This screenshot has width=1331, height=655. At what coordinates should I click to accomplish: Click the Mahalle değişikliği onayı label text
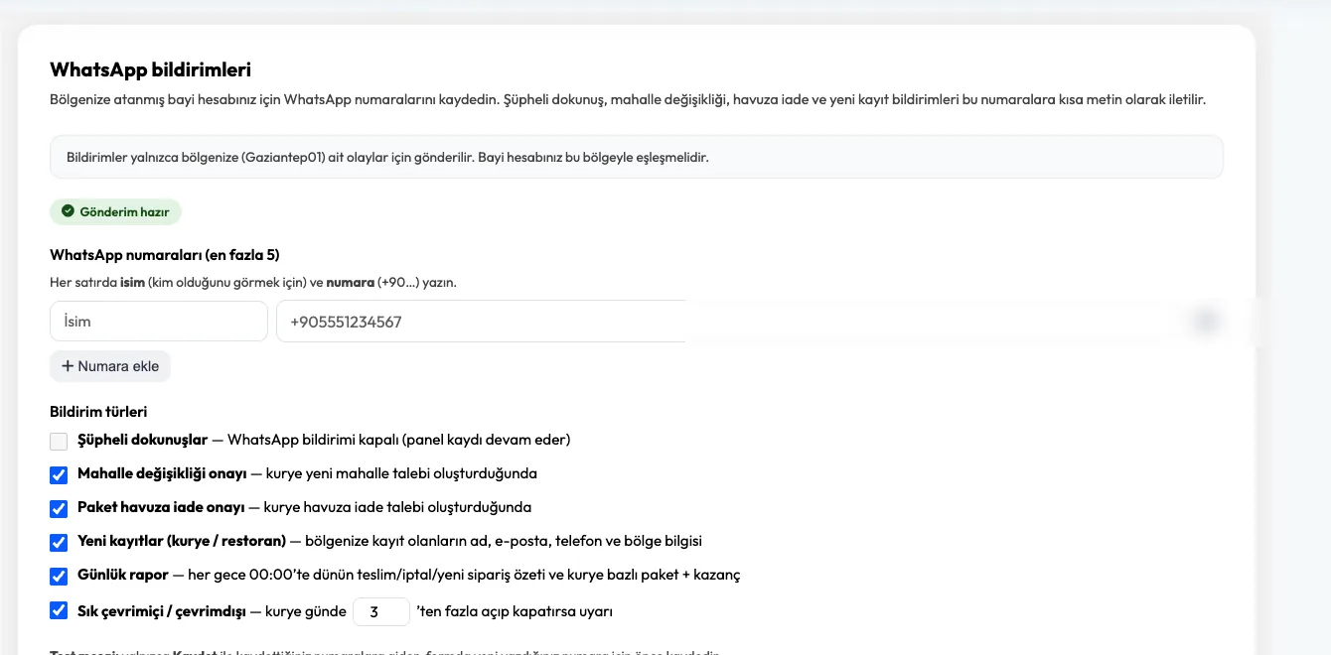click(x=162, y=473)
